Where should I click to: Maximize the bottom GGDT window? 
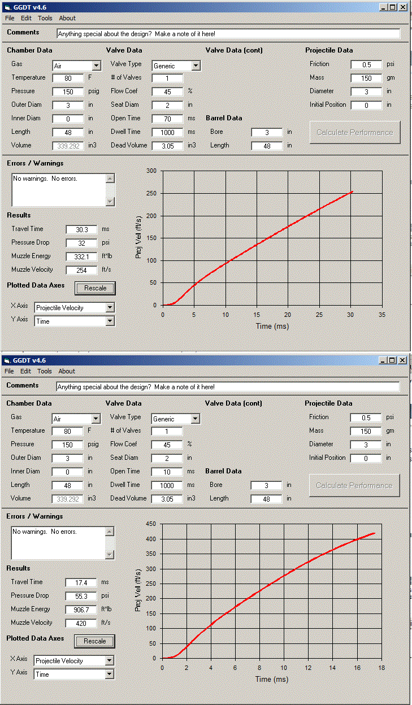392,360
